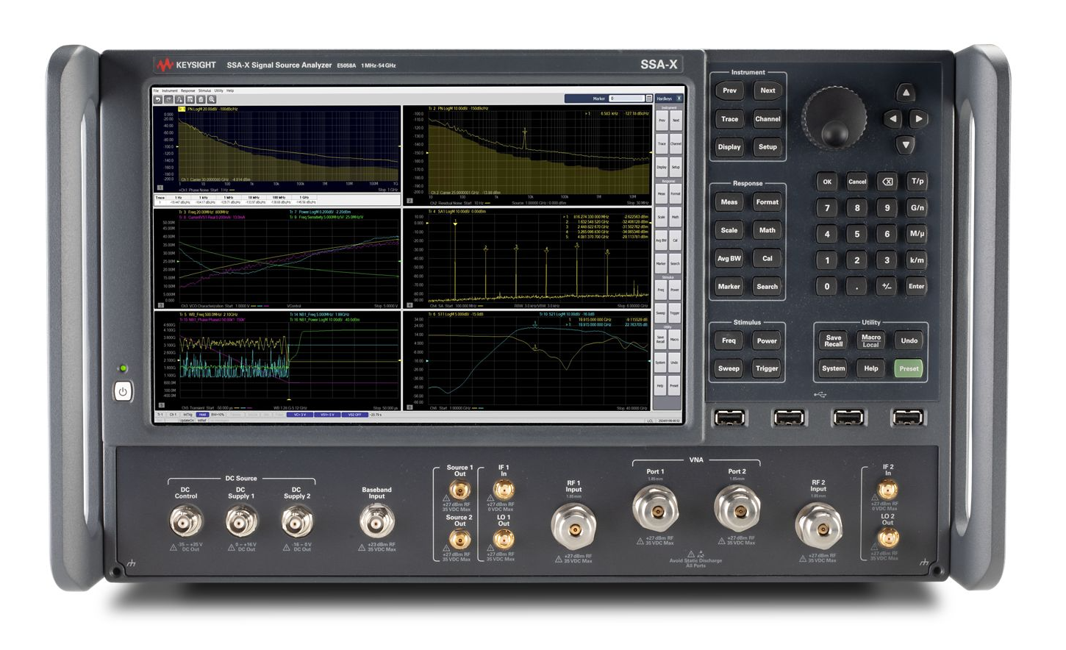
Task: Toggle the Macro/Local hardkey
Action: [x=870, y=340]
